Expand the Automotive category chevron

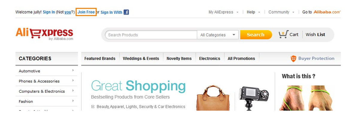coord(73,70)
